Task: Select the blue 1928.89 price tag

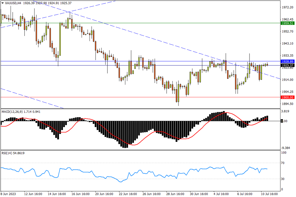Action: [287, 61]
